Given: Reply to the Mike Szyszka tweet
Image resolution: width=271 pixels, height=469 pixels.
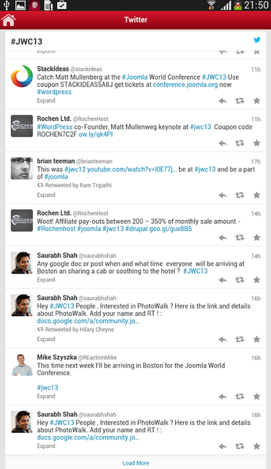Looking at the screenshot, I should click(x=222, y=396).
